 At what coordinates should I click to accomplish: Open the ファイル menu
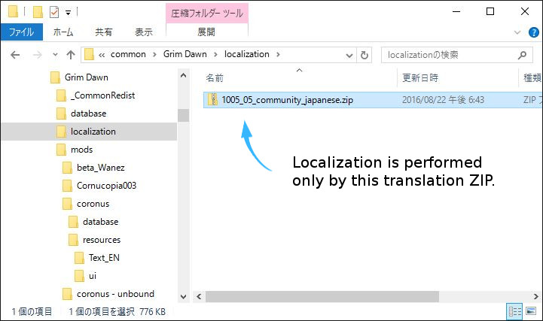tap(20, 32)
